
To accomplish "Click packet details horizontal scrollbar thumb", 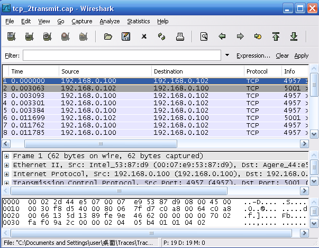I will pyautogui.click(x=119, y=191).
